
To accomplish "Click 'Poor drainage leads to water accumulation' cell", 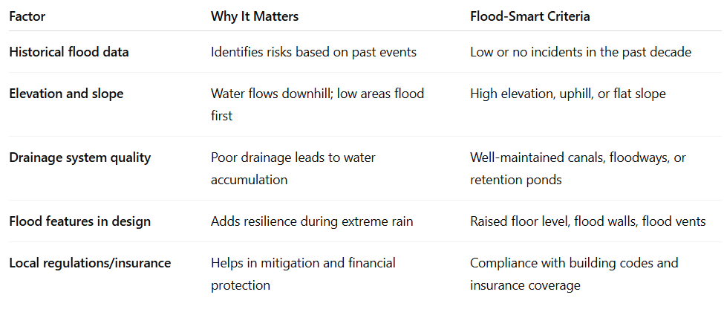I will coord(293,168).
